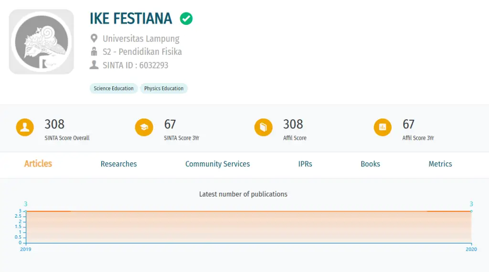Click the location pin icon

click(94, 38)
